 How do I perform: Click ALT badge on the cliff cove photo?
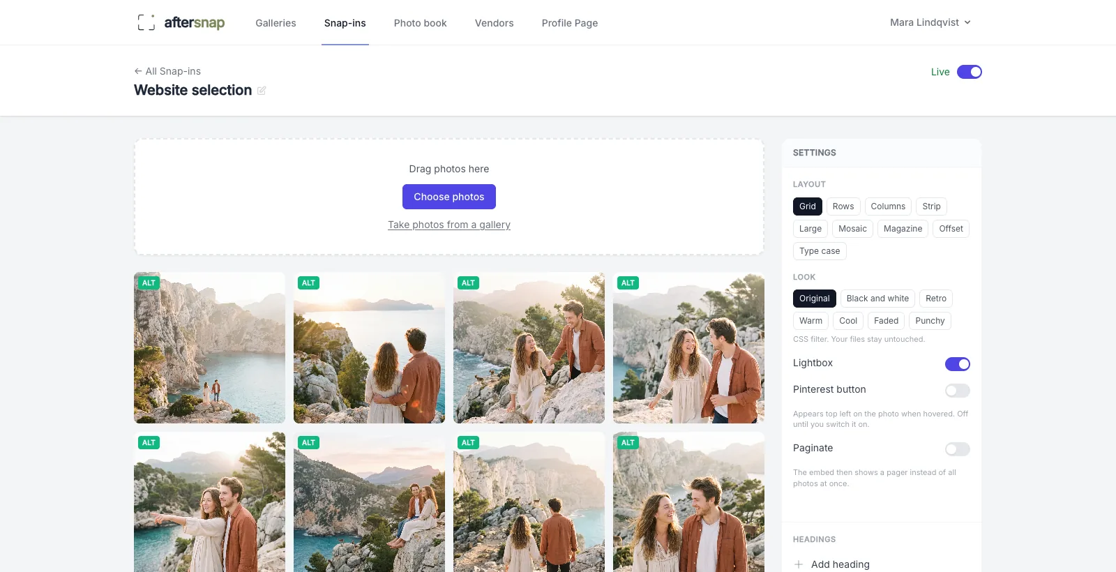149,283
